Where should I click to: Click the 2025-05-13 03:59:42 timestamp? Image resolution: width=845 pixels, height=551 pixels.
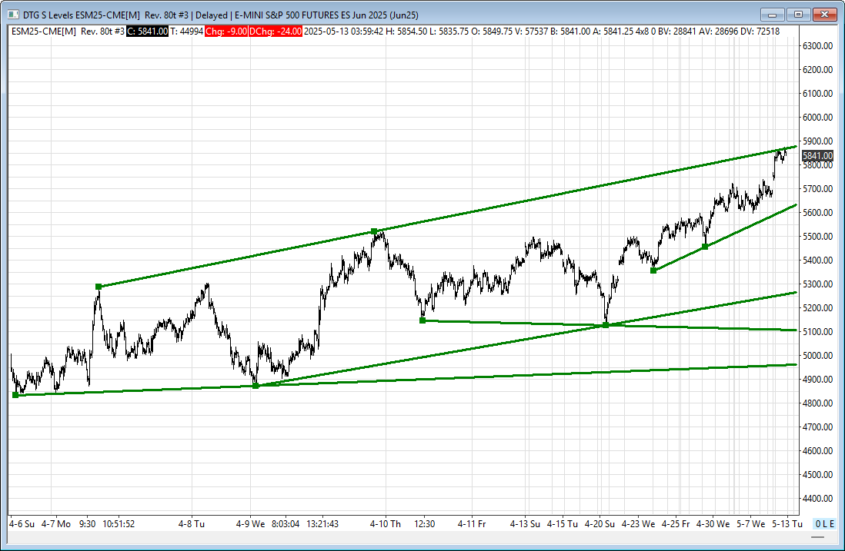coord(344,32)
